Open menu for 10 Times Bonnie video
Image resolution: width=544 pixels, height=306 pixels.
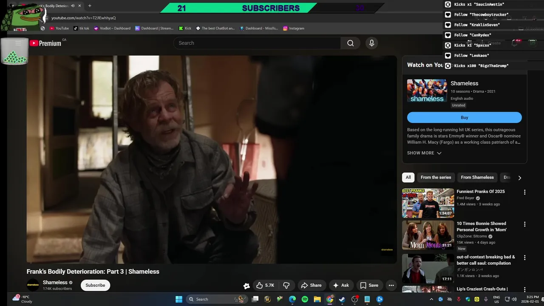[524, 224]
